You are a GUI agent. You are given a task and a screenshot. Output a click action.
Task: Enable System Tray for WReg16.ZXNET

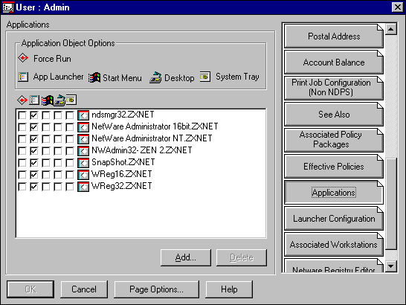coord(70,175)
